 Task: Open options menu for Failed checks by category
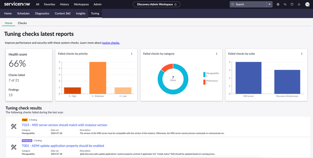coord(217,54)
